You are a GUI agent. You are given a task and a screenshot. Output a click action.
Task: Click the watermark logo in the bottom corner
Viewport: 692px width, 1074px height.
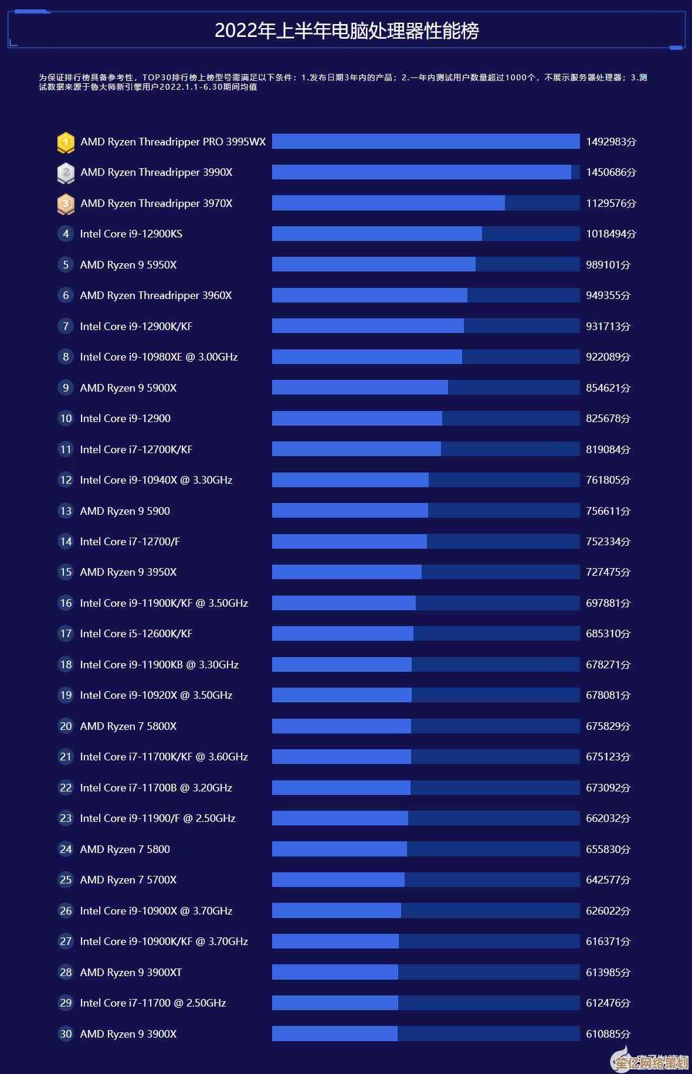[651, 1060]
